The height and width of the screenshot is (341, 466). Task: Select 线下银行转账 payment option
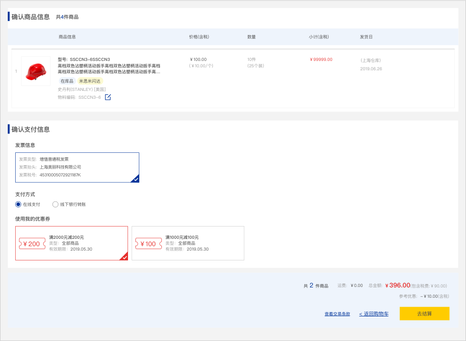55,204
